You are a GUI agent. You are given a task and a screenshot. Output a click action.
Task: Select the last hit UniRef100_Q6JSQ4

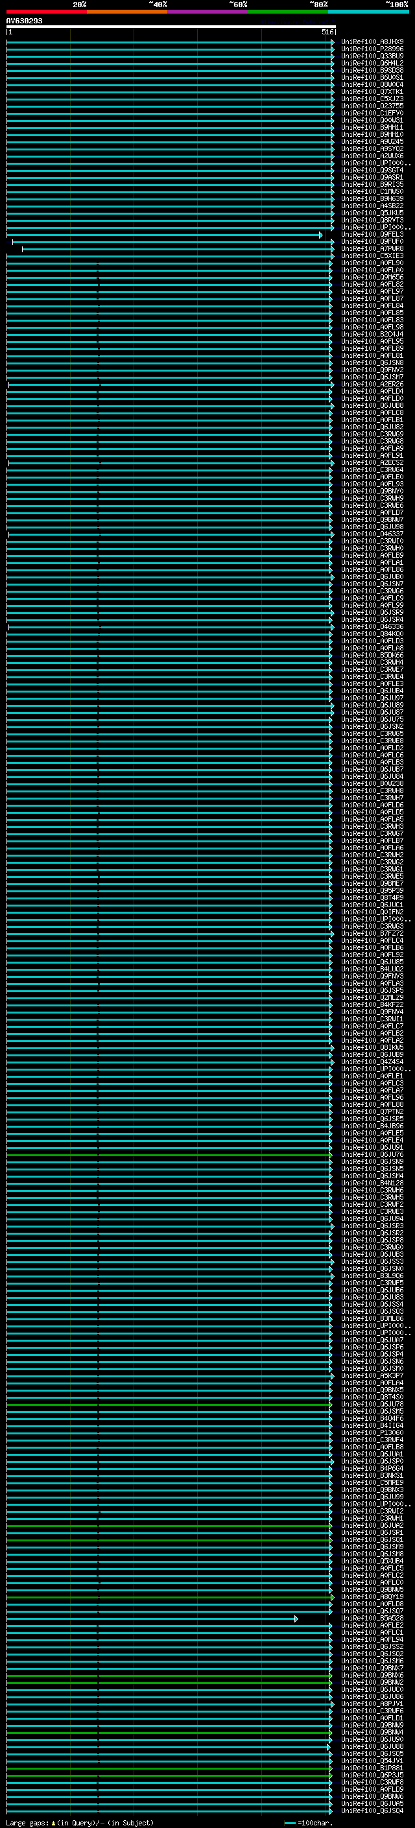[x=372, y=1811]
